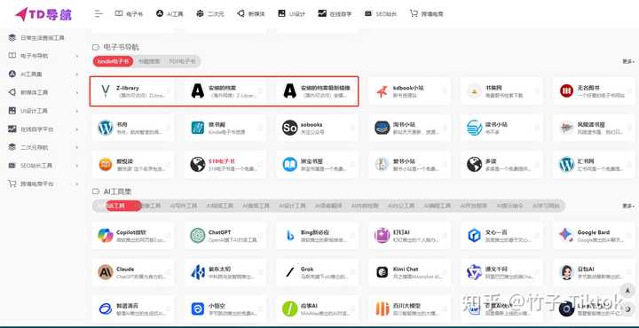Expand UI设计工具 sidebar chevron

click(x=76, y=111)
